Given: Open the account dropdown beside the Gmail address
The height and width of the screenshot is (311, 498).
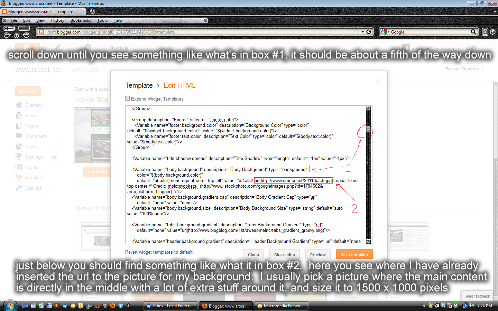Looking at the screenshot, I should click(x=459, y=48).
